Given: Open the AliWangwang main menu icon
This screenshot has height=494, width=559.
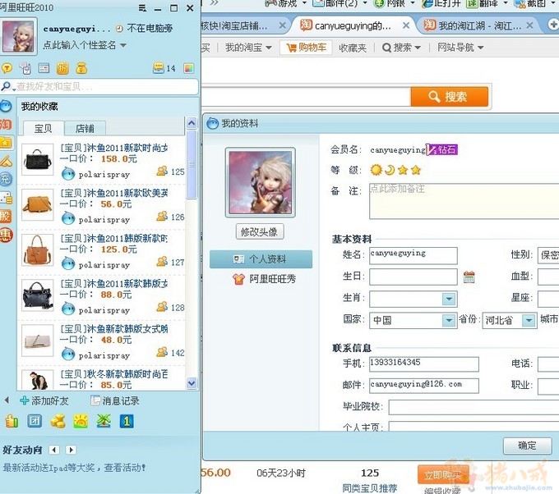Looking at the screenshot, I should tap(142, 8).
